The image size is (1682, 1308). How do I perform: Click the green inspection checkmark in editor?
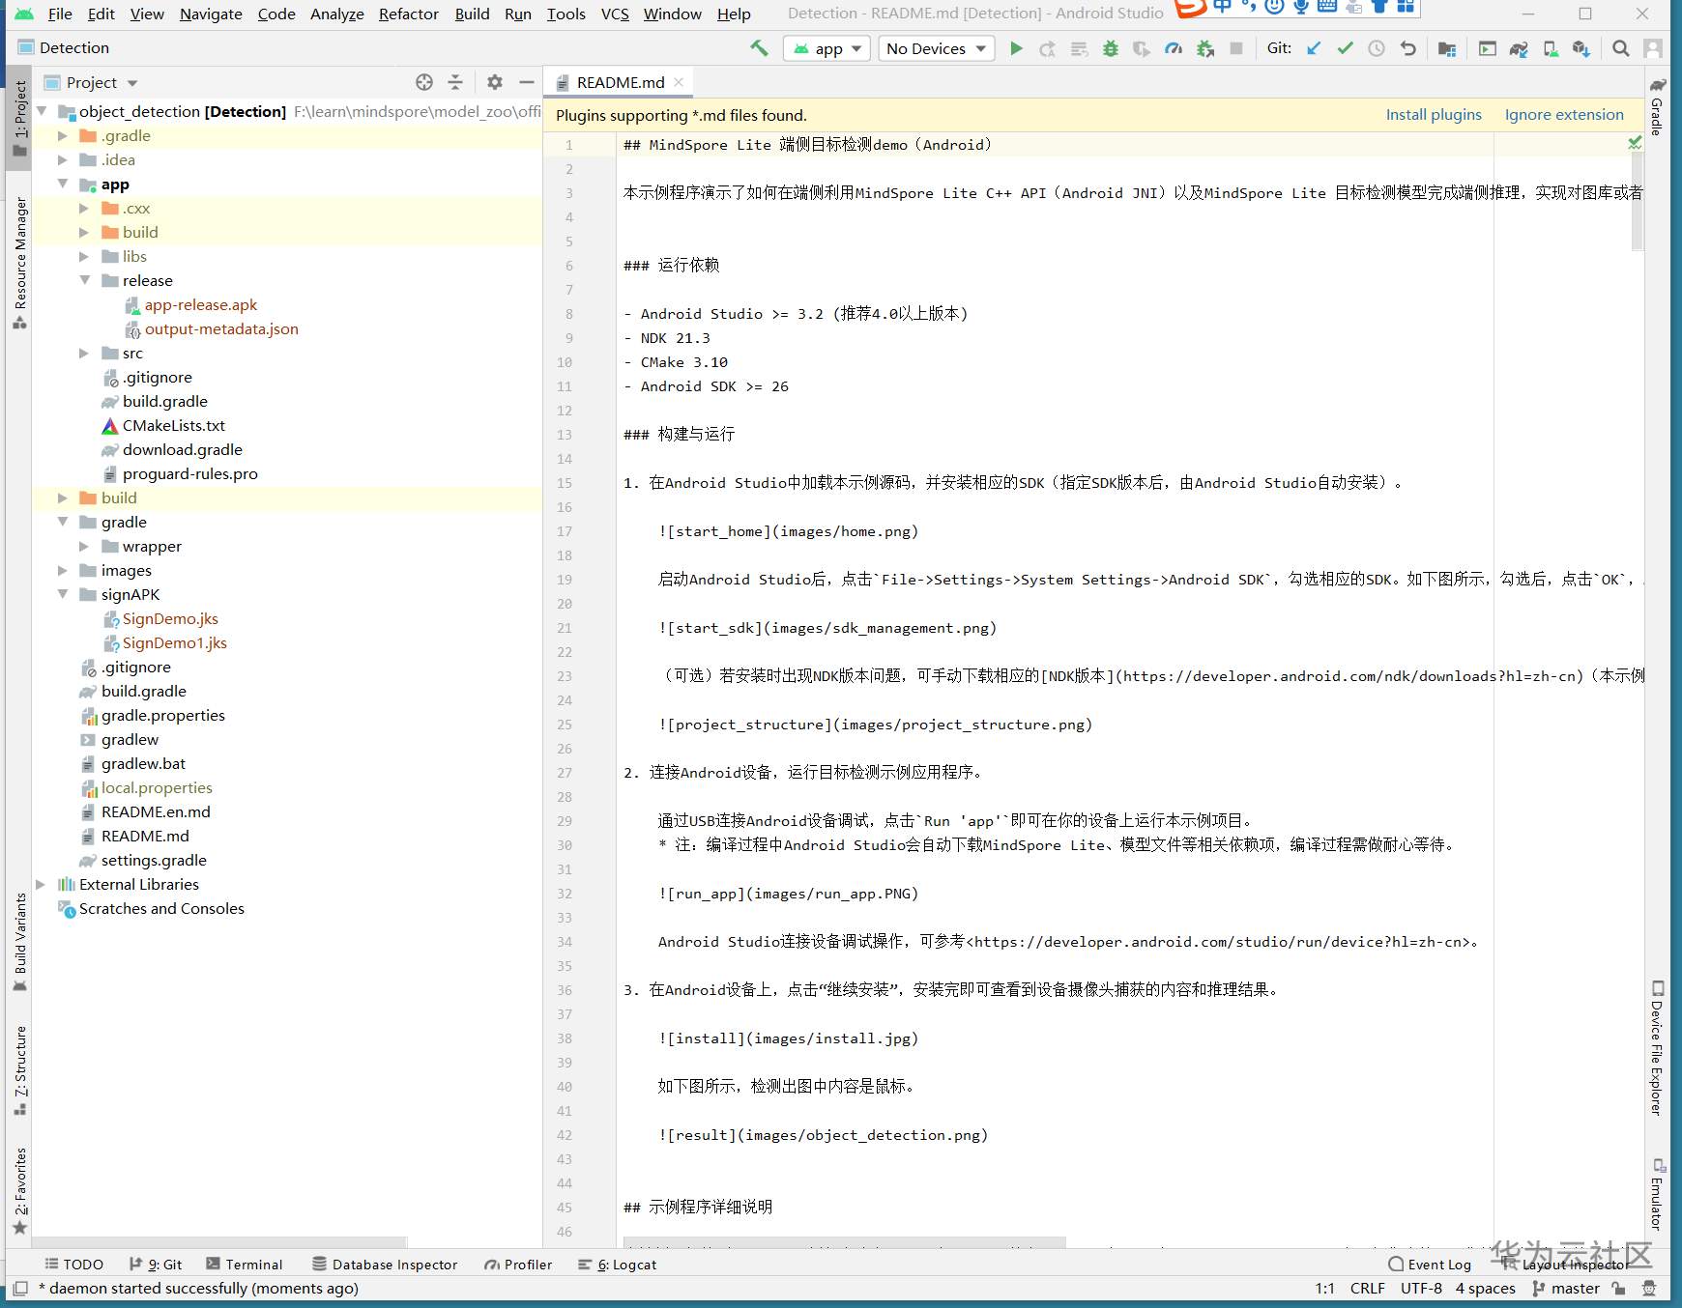point(1635,143)
